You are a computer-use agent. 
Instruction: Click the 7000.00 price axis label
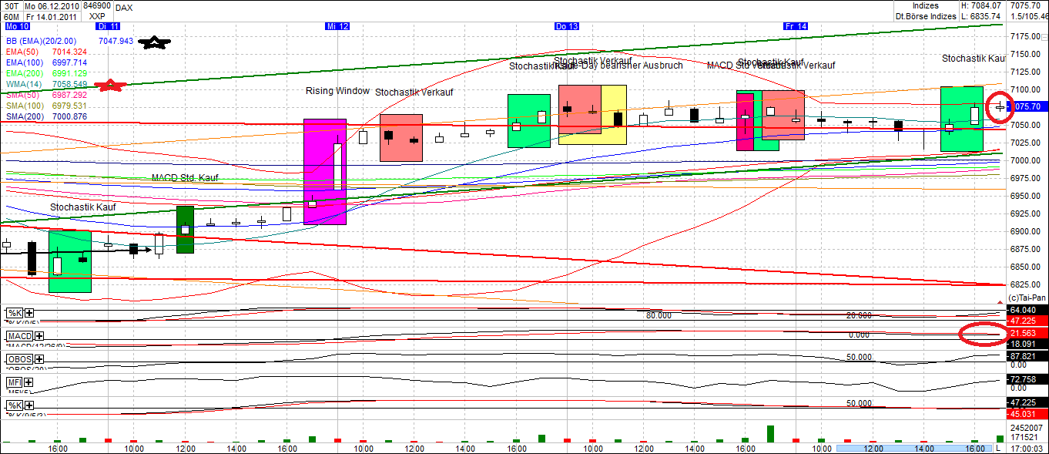tap(1026, 160)
